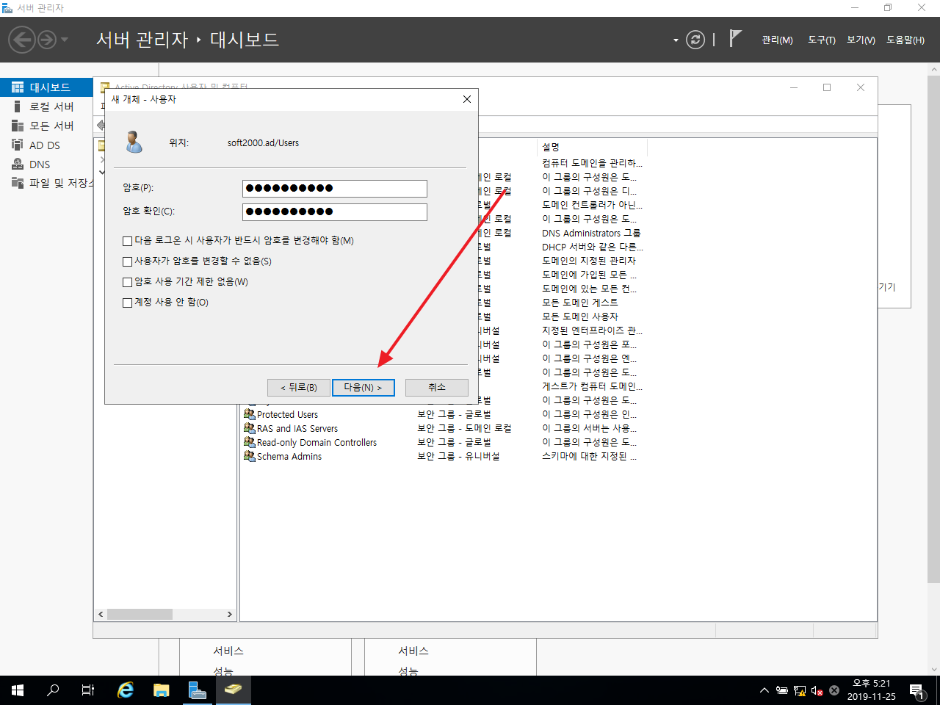Open the dropdown arrow beside the navigation breadcrumb
The width and height of the screenshot is (940, 705).
[x=674, y=40]
